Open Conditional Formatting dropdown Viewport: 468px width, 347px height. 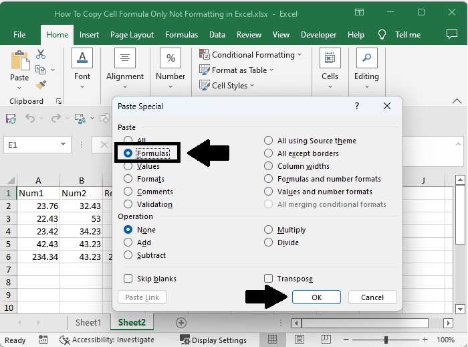(251, 55)
